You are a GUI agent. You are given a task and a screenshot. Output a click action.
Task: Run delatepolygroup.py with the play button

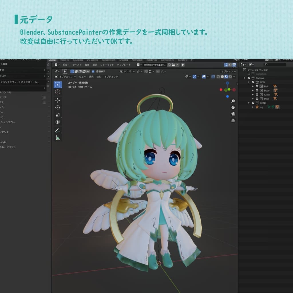click(x=182, y=65)
